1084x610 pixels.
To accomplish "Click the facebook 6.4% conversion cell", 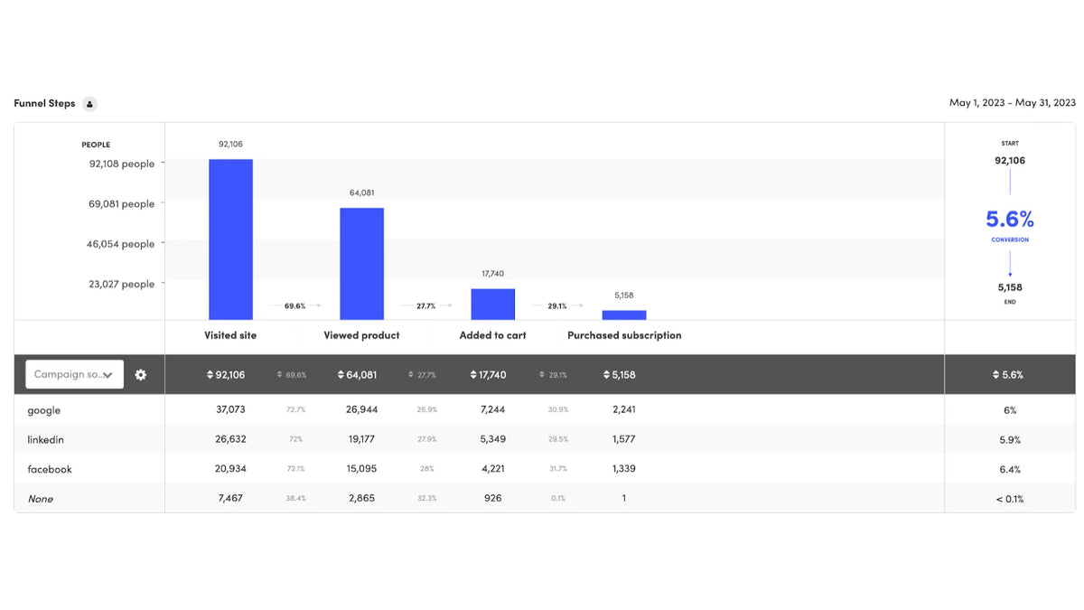I will tap(1010, 469).
